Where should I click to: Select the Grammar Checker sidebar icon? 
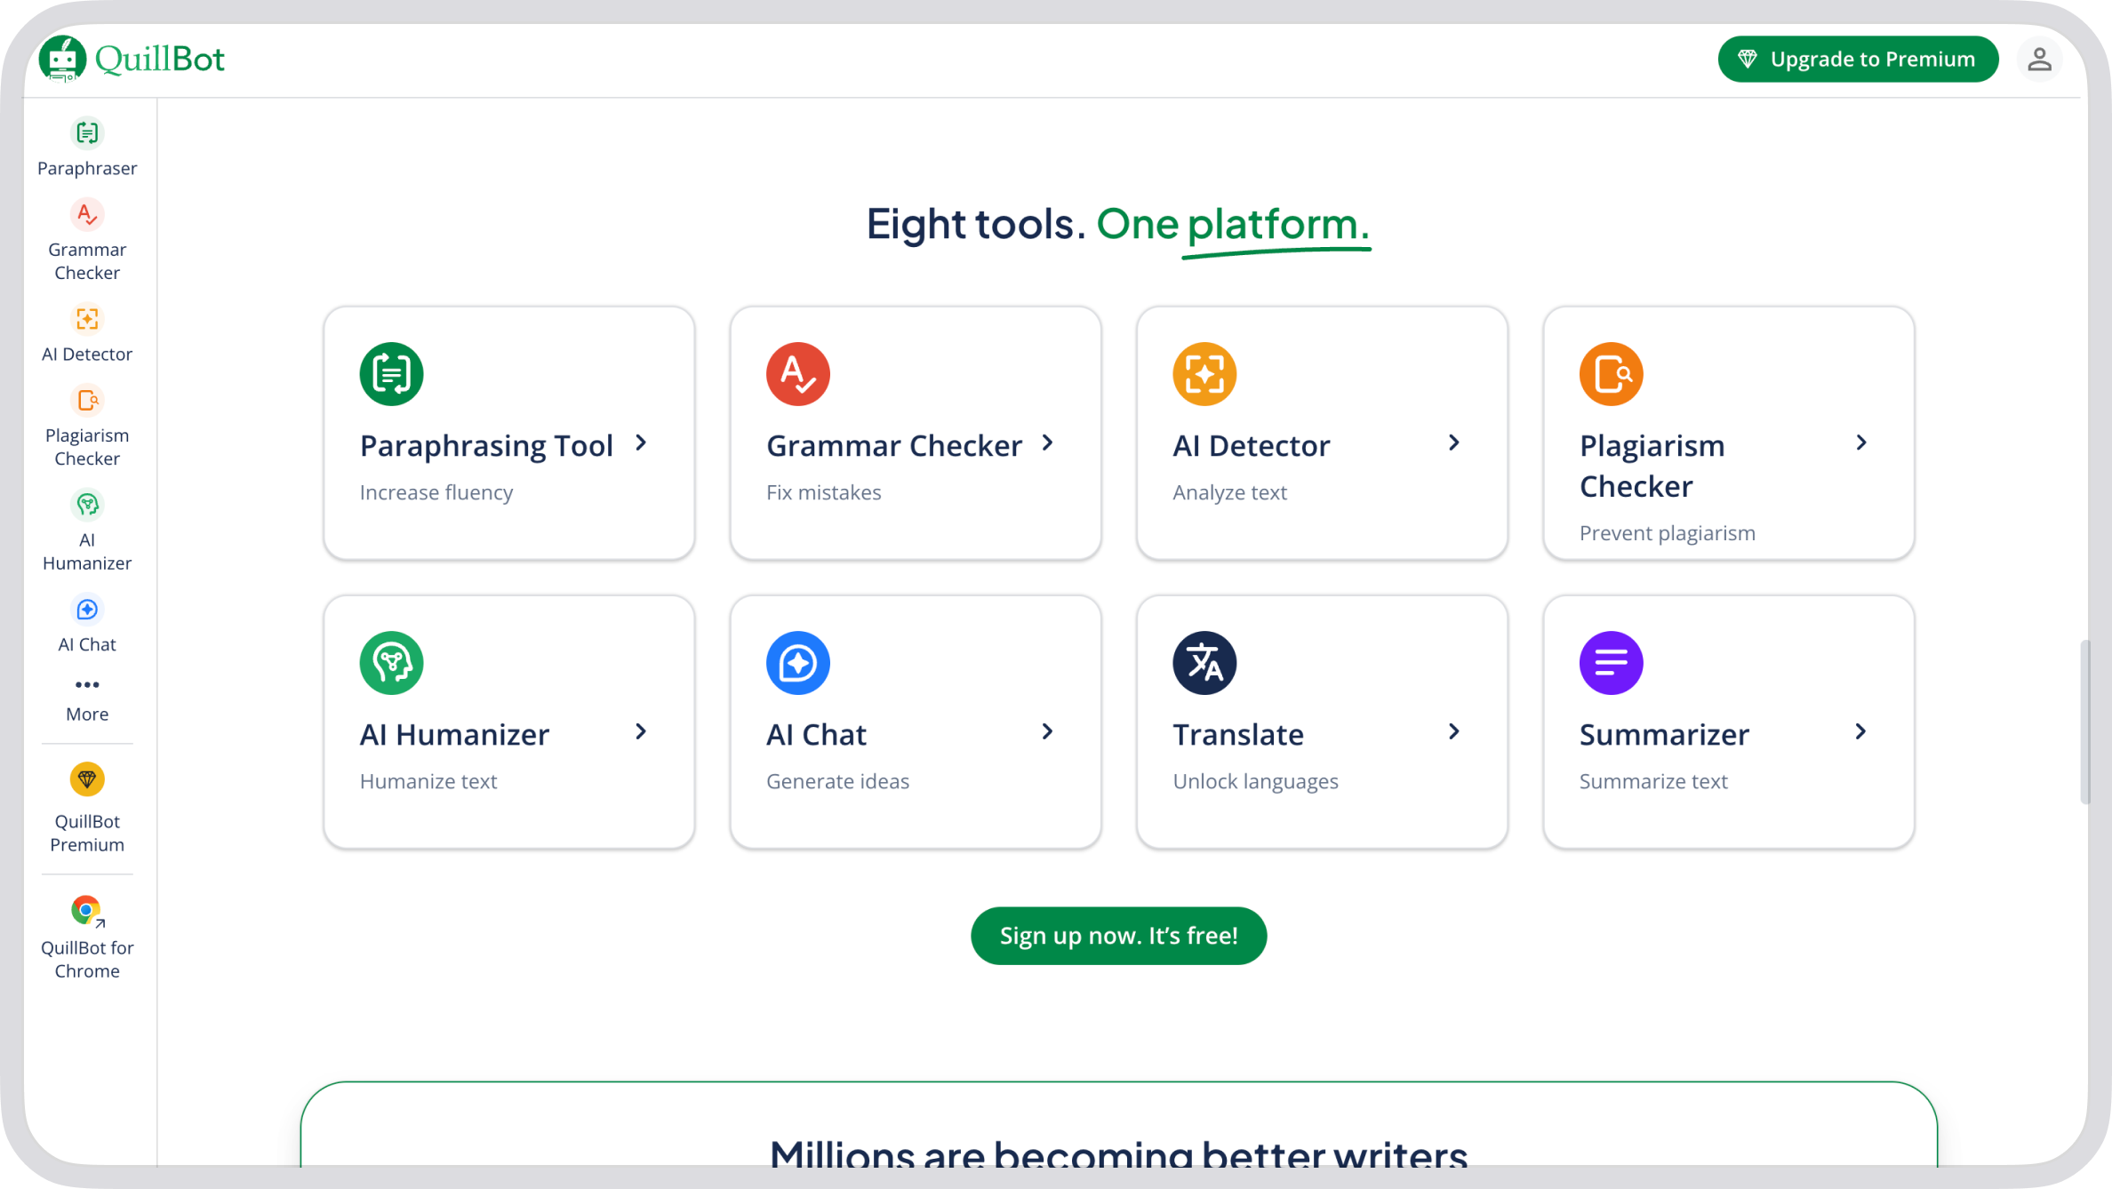point(87,216)
